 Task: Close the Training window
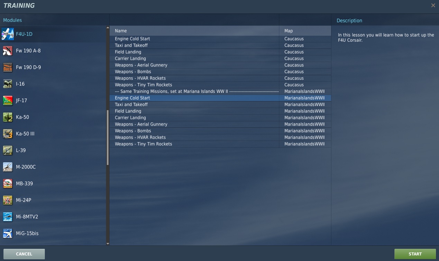click(x=433, y=6)
